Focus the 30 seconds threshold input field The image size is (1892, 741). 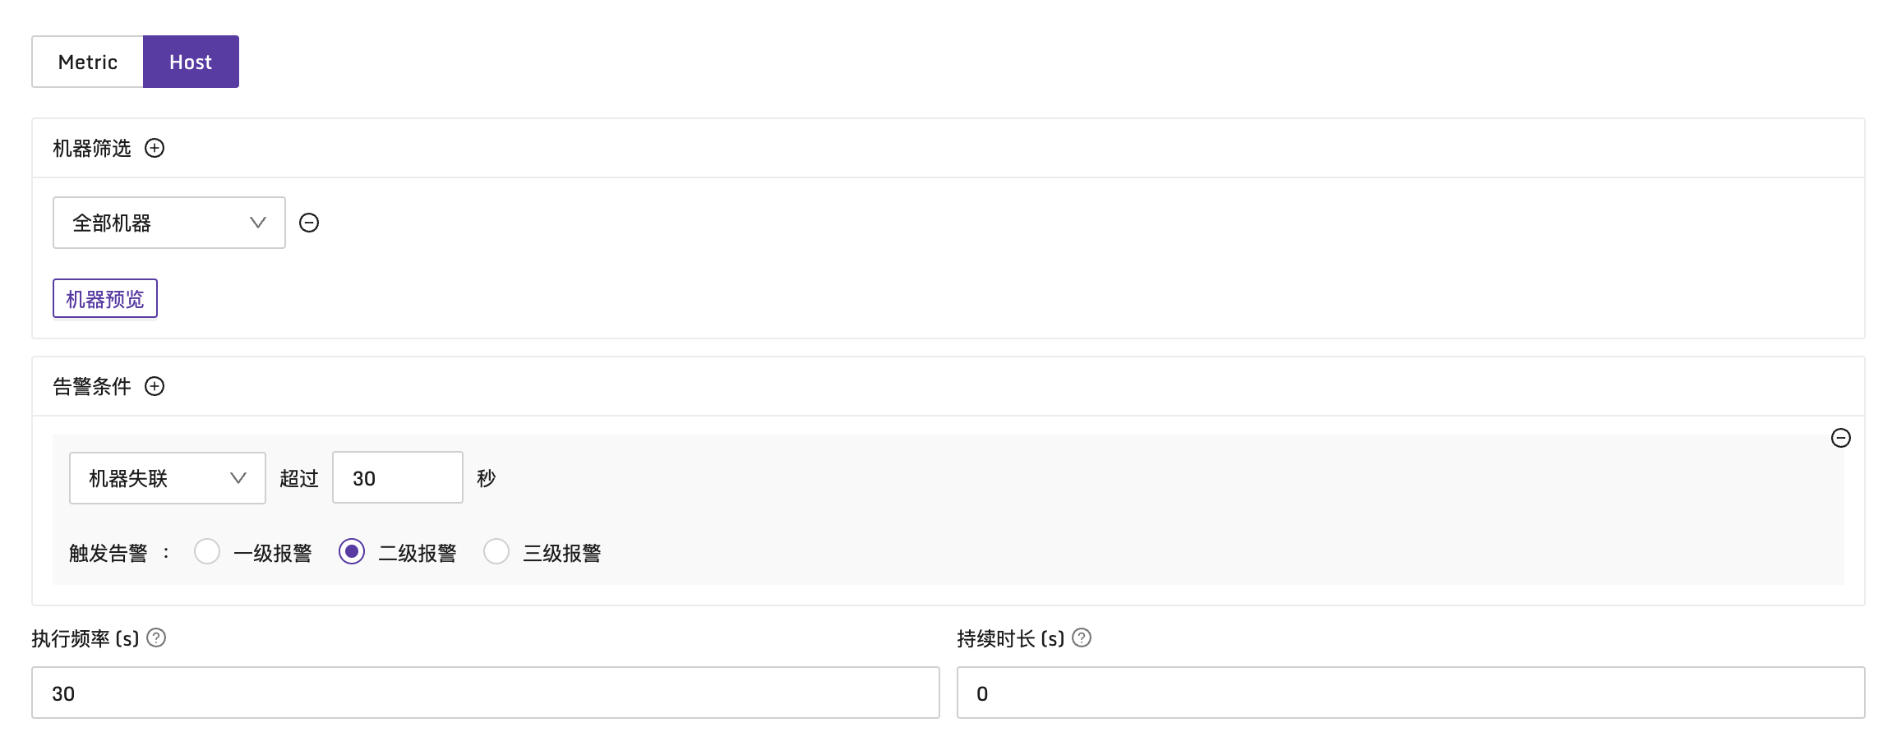(397, 477)
